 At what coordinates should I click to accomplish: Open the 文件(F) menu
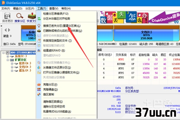[6, 8]
